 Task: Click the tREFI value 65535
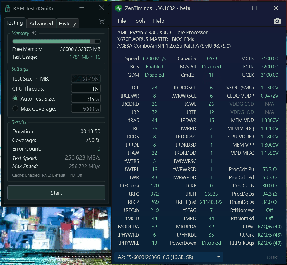click(x=212, y=194)
